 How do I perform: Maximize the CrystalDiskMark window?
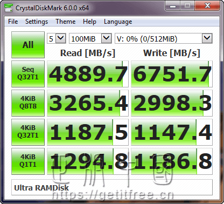tap(187, 6)
